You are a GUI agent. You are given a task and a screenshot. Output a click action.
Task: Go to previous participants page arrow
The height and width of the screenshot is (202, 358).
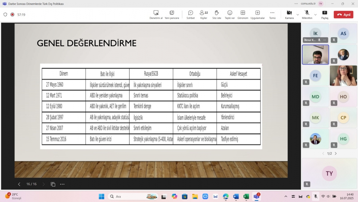pos(323,154)
